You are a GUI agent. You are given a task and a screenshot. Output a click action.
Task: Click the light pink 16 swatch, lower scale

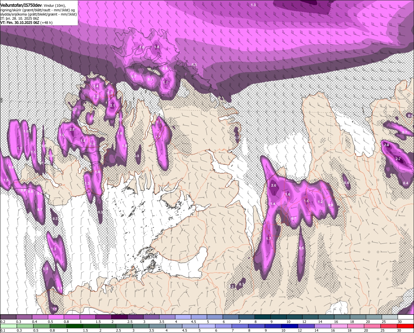[x=339, y=326]
